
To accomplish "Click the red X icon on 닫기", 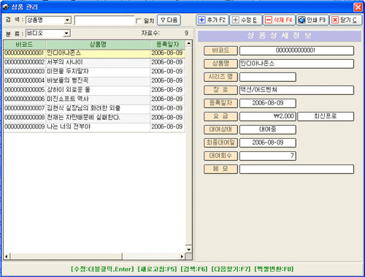I will coord(335,20).
